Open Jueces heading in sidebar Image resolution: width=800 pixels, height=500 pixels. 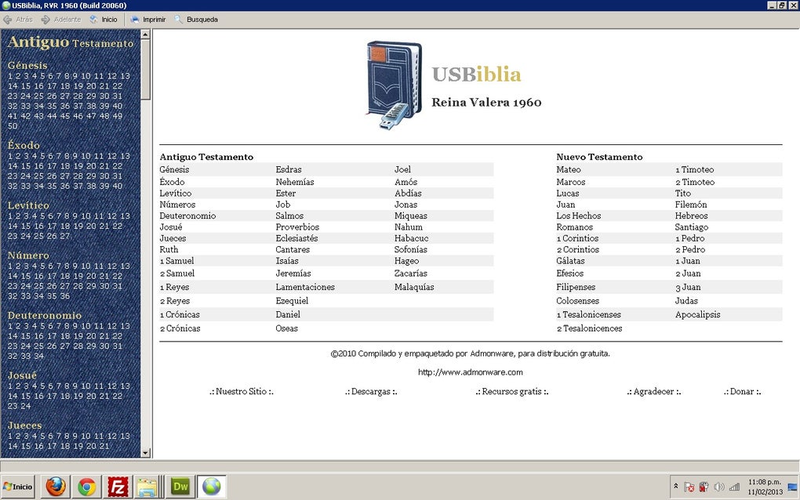(x=24, y=426)
